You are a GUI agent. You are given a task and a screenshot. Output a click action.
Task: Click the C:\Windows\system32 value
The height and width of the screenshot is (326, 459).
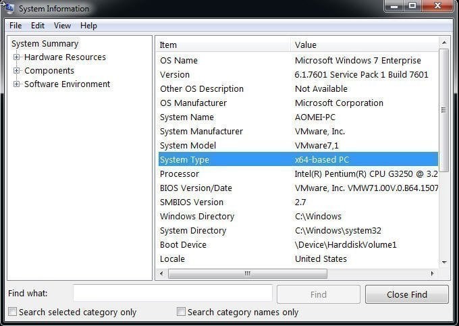click(x=337, y=231)
